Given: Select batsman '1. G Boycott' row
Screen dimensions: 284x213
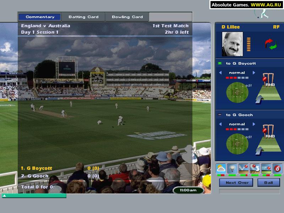Looking at the screenshot, I should 60,168.
